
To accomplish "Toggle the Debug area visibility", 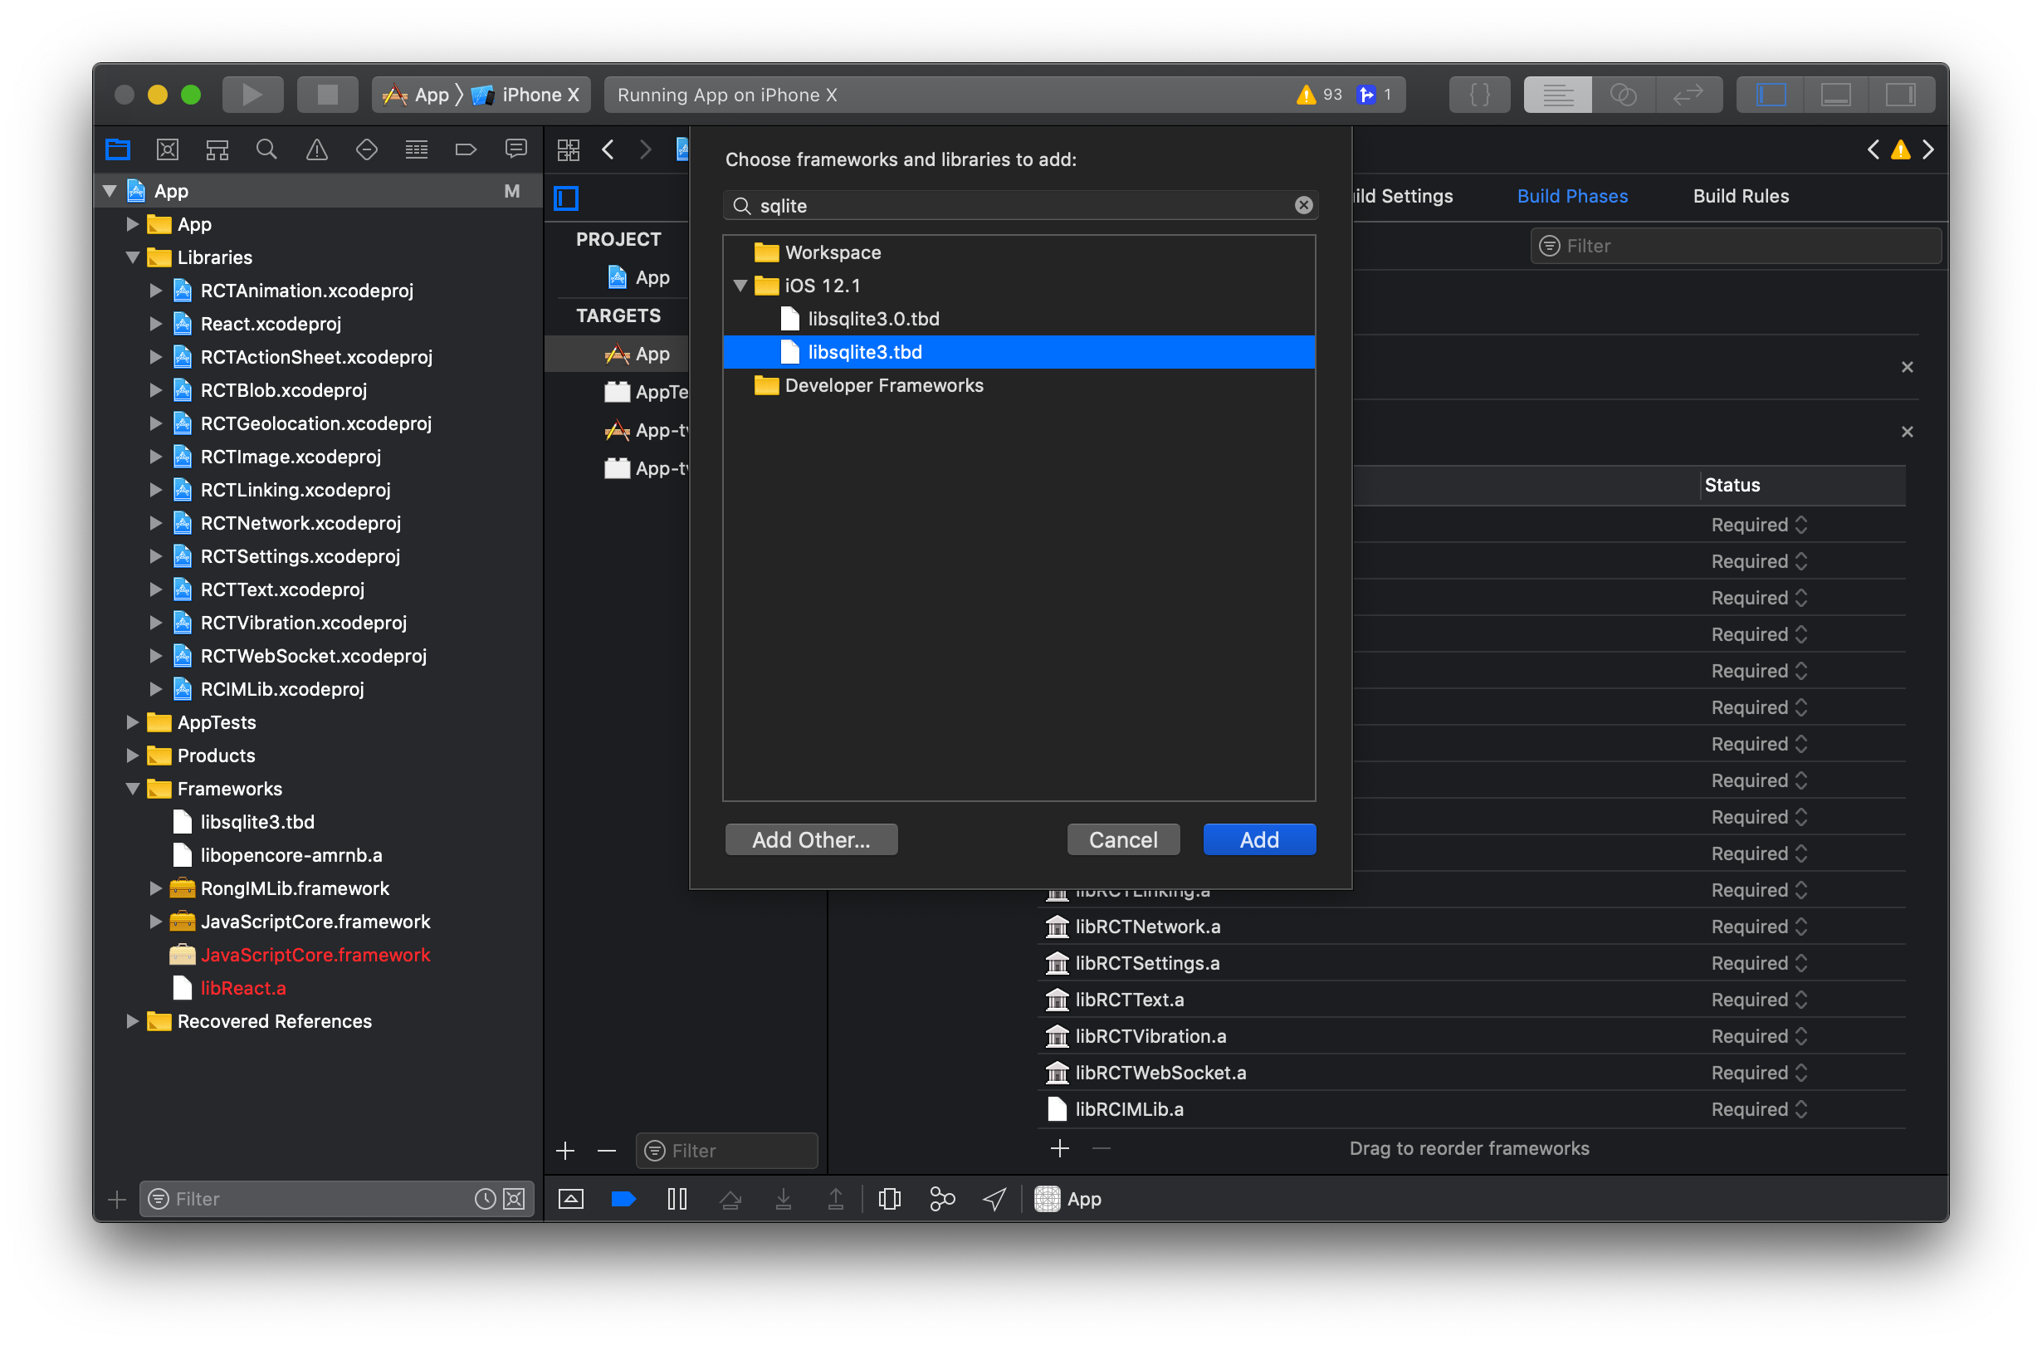I will (x=1835, y=95).
